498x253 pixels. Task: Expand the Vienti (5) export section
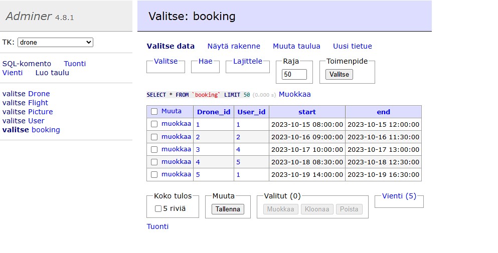(399, 196)
